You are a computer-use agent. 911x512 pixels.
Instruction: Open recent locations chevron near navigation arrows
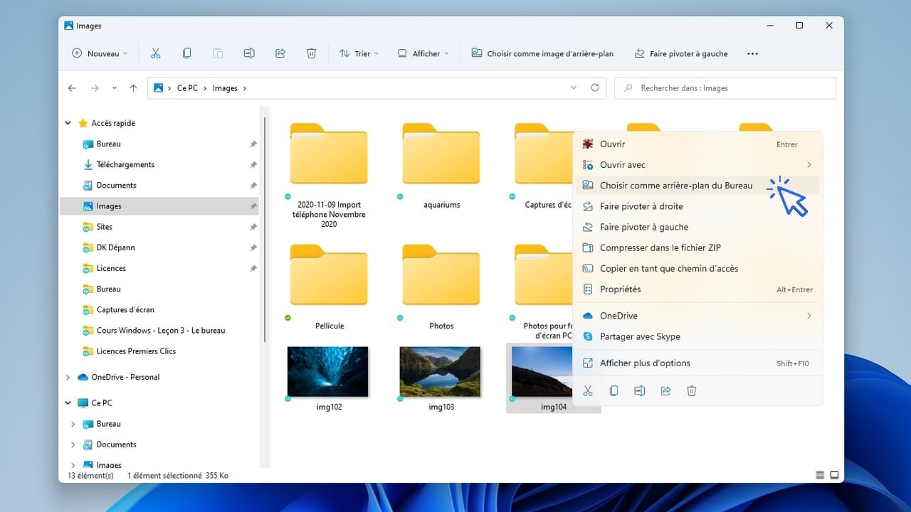(114, 88)
